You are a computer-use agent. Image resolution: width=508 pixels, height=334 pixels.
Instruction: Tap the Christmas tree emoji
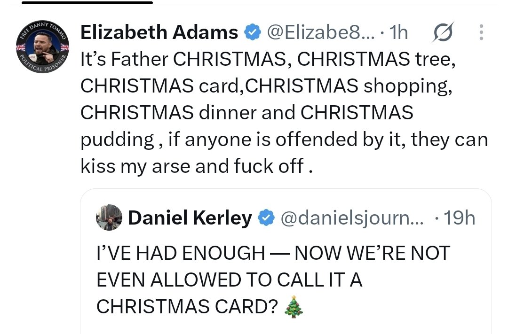(x=294, y=306)
